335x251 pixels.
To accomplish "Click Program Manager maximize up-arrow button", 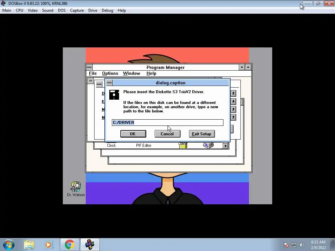I will (x=248, y=67).
